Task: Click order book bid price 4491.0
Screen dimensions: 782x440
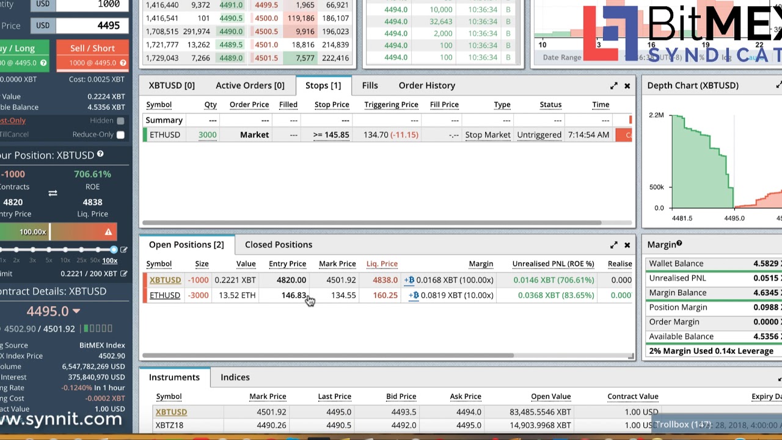Action: click(x=231, y=5)
